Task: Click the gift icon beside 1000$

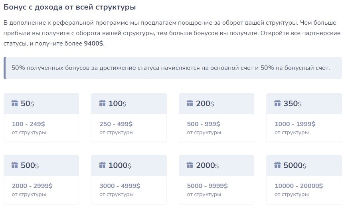Action: tap(102, 165)
